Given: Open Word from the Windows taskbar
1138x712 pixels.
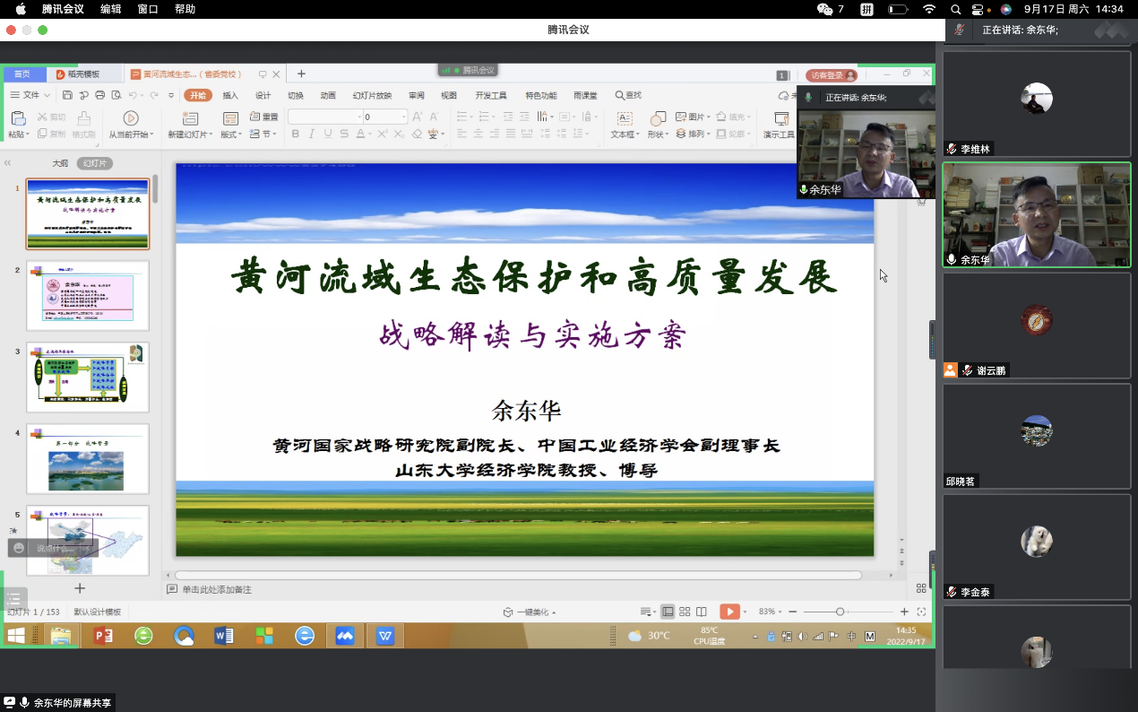Looking at the screenshot, I should coord(224,636).
